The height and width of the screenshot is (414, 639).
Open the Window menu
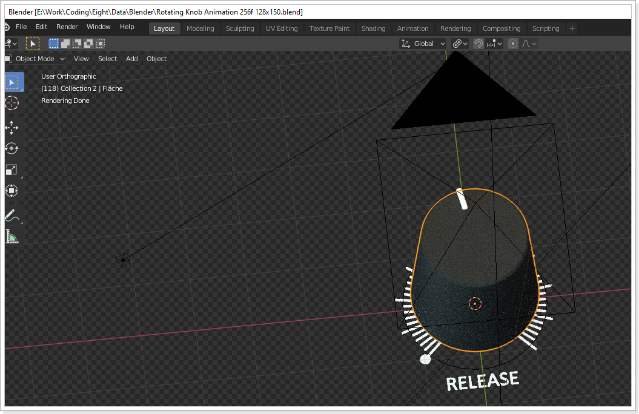click(99, 27)
